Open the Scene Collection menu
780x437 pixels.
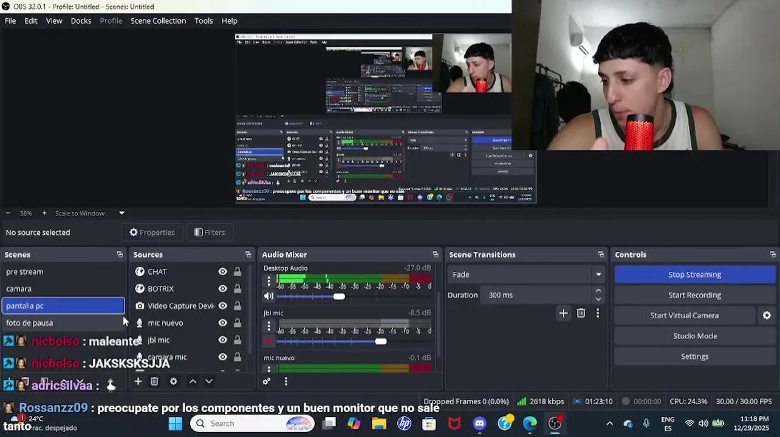coord(158,21)
